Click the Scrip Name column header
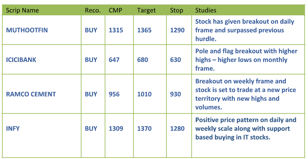 pos(22,10)
